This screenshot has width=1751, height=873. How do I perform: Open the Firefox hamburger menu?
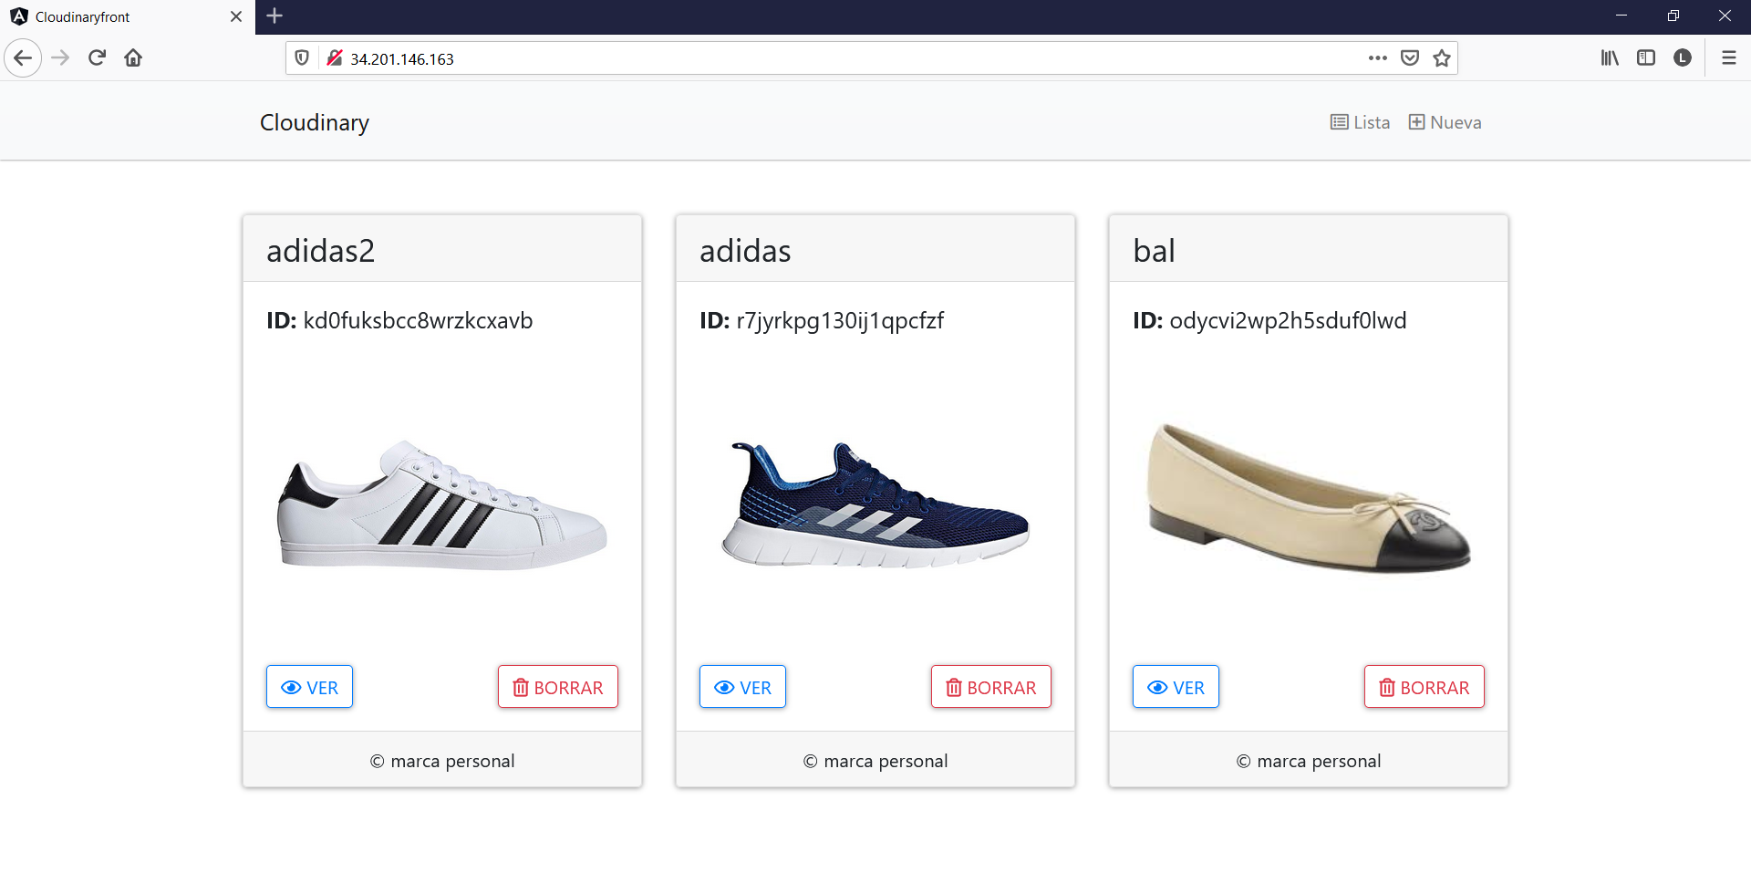pyautogui.click(x=1728, y=58)
